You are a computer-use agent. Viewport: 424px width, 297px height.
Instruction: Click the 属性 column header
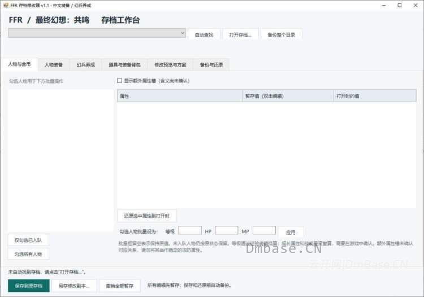pyautogui.click(x=180, y=96)
